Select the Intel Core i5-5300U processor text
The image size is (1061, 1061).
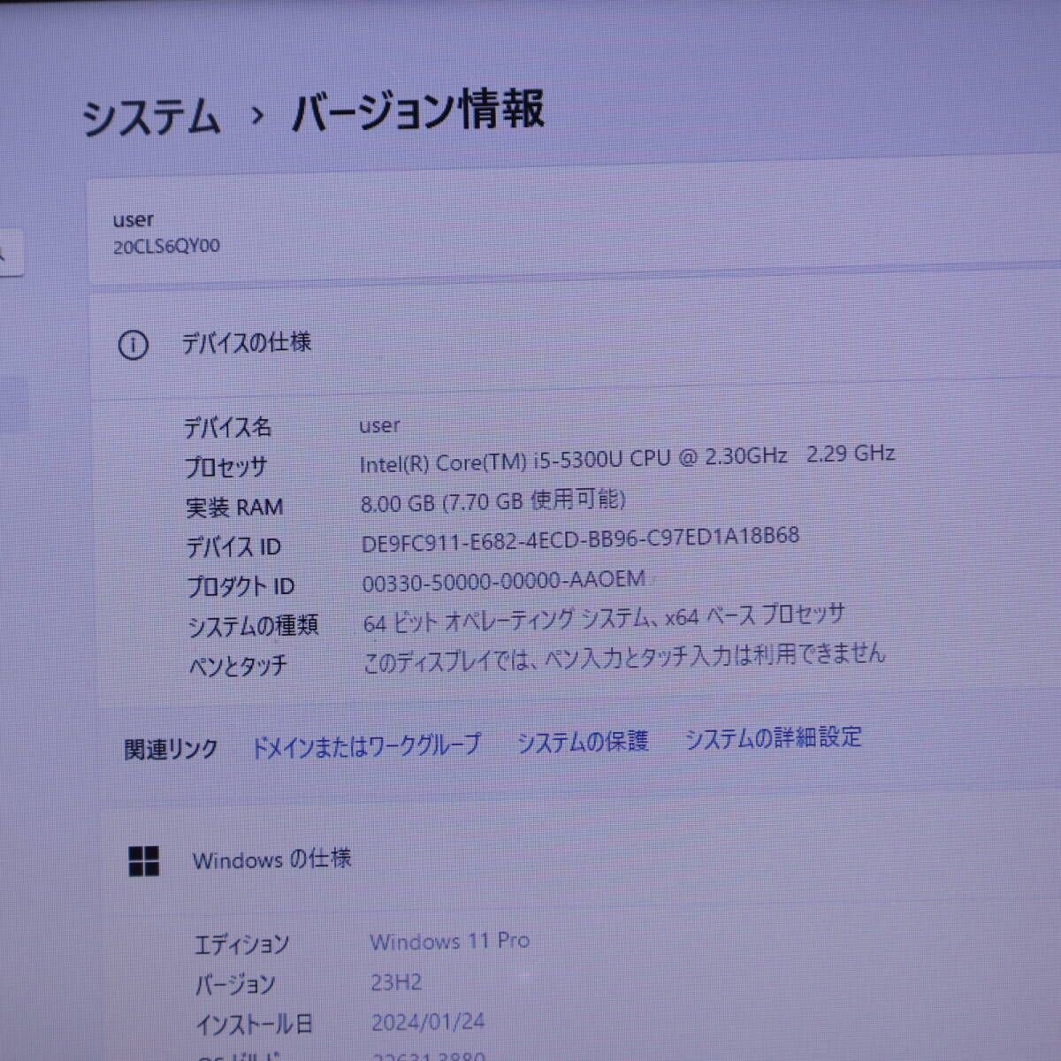(x=628, y=458)
